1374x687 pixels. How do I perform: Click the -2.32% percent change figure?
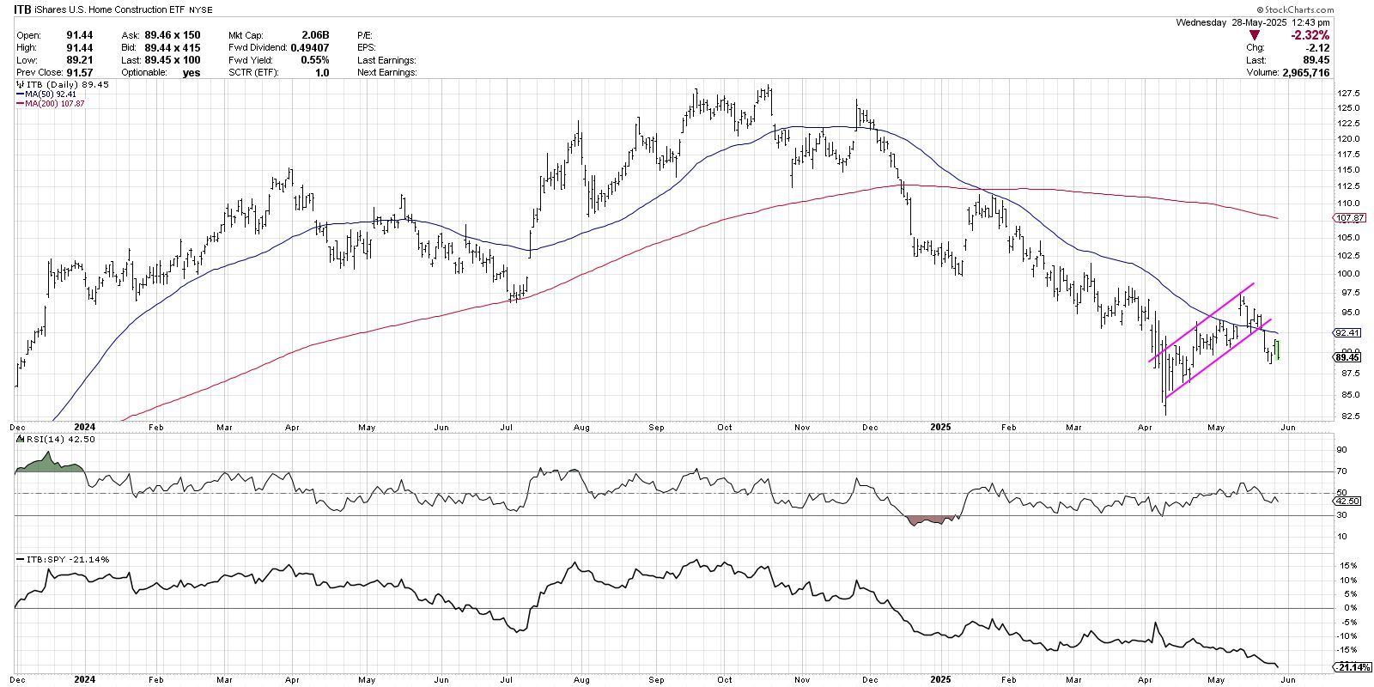tap(1310, 35)
